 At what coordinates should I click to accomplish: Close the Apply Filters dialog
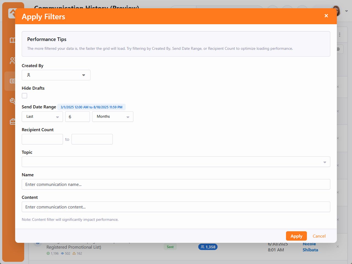326,16
